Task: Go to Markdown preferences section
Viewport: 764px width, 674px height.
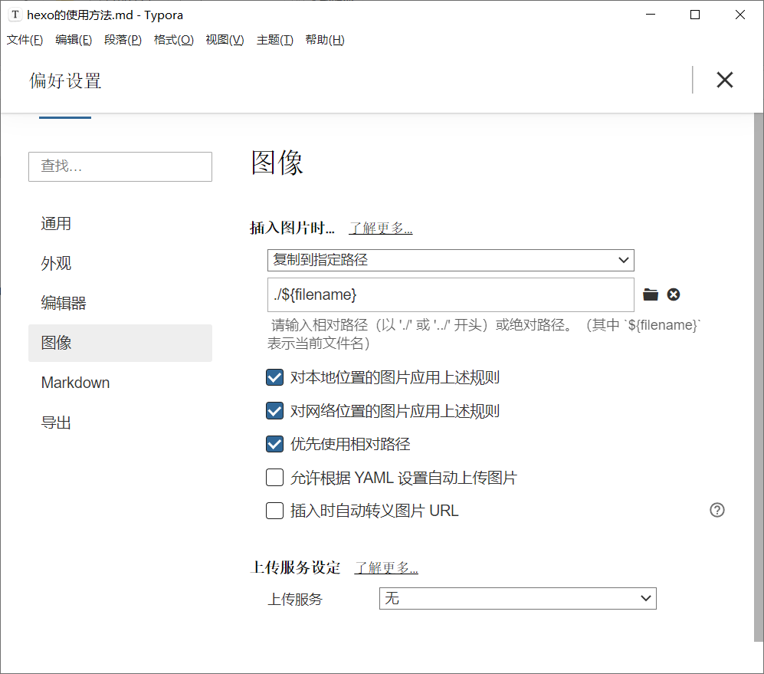Action: (x=120, y=383)
